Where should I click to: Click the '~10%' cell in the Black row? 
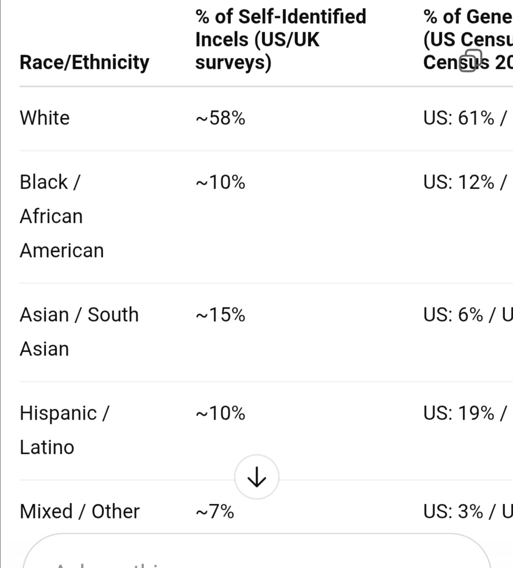(220, 182)
